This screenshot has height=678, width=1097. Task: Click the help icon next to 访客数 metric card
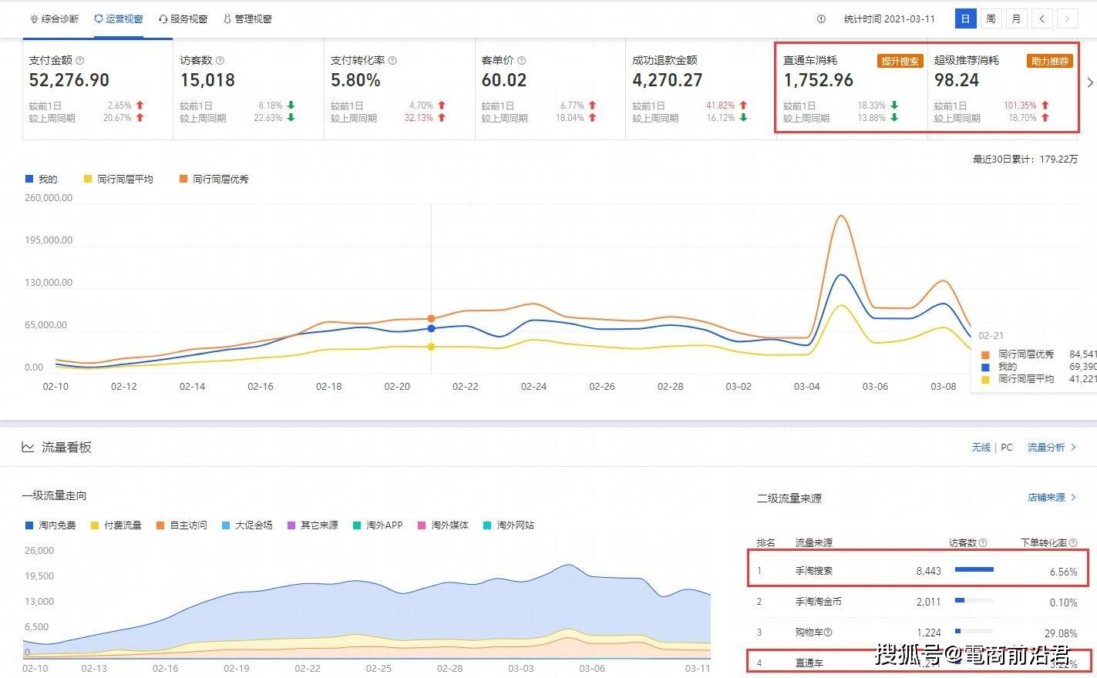pos(220,60)
